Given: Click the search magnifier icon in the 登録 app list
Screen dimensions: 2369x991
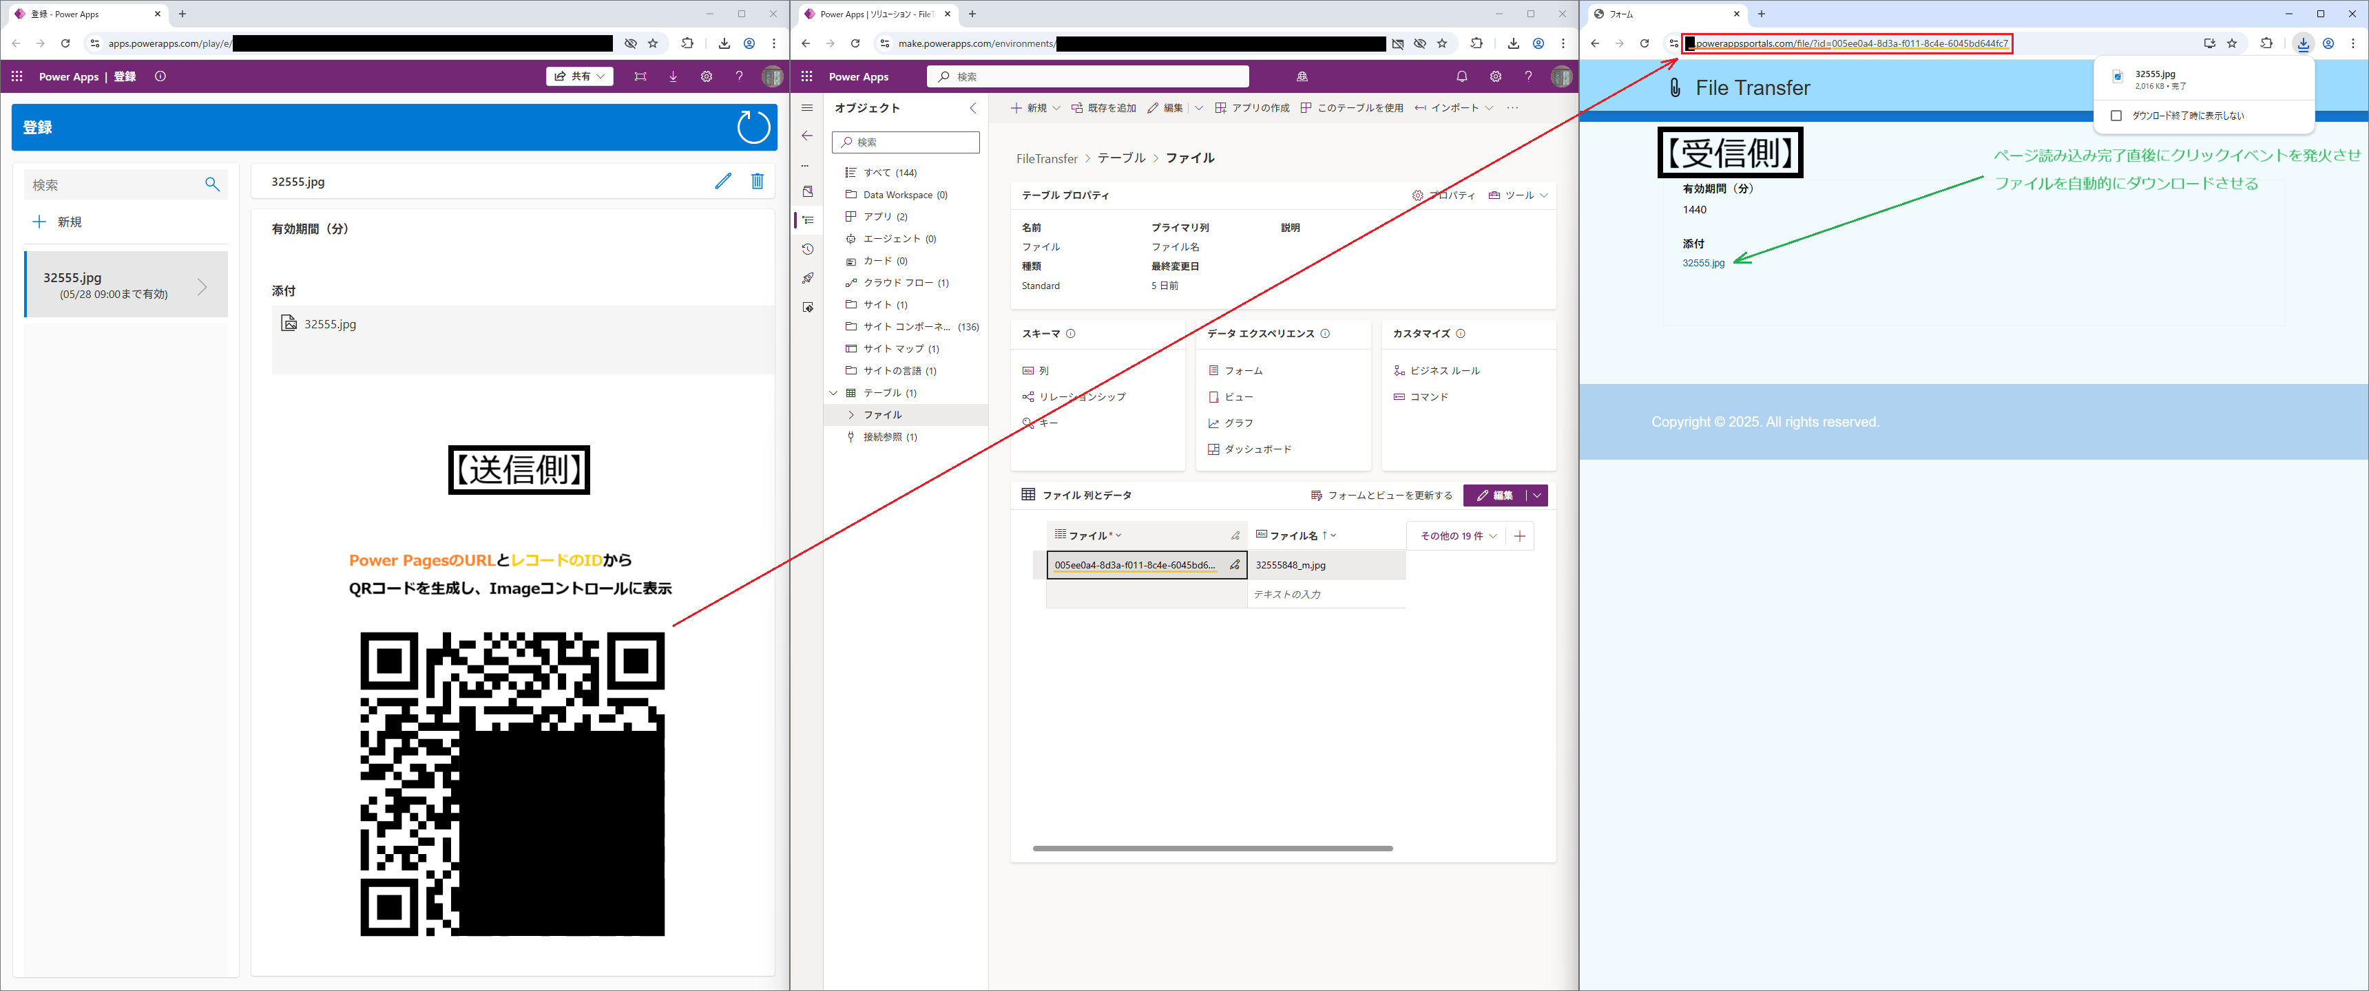Looking at the screenshot, I should [x=212, y=184].
